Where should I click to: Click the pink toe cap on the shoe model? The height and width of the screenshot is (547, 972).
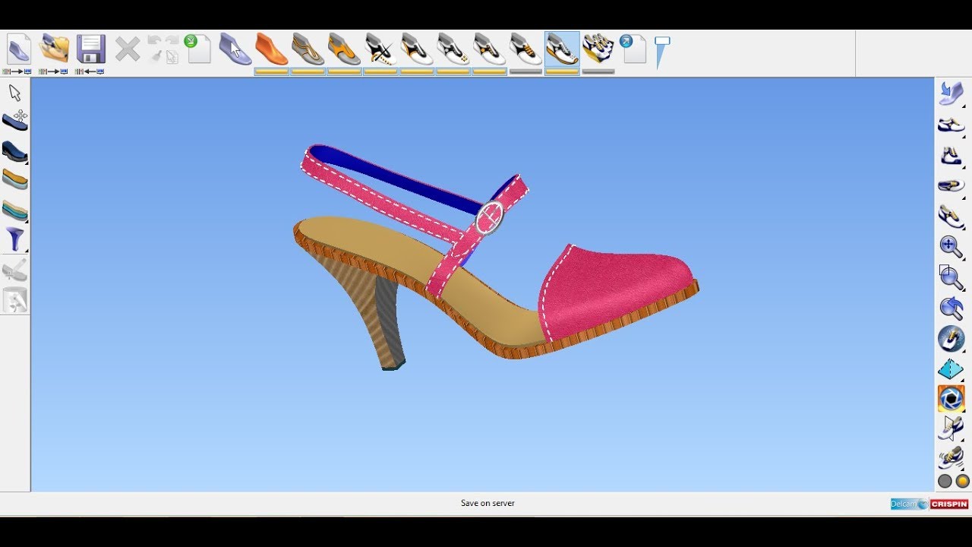pyautogui.click(x=615, y=292)
